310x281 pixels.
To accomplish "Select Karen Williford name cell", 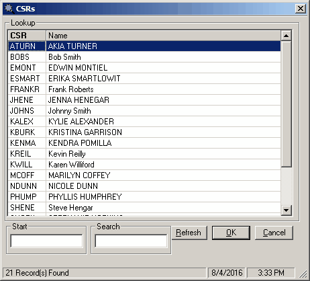I will pyautogui.click(x=163, y=165).
